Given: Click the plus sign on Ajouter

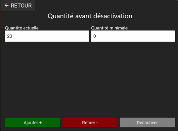Looking at the screenshot, I should click(x=40, y=123).
